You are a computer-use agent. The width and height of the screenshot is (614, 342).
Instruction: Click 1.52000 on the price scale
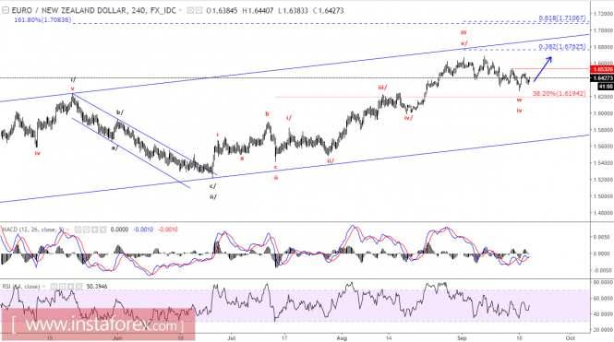604,180
